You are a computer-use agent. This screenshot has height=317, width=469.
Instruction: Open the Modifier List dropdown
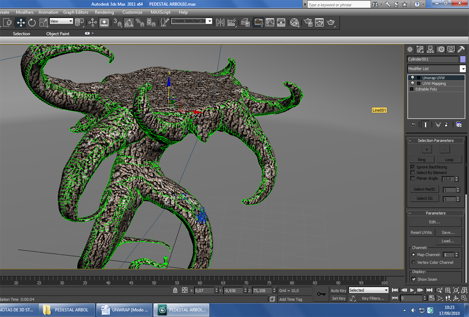tap(462, 68)
